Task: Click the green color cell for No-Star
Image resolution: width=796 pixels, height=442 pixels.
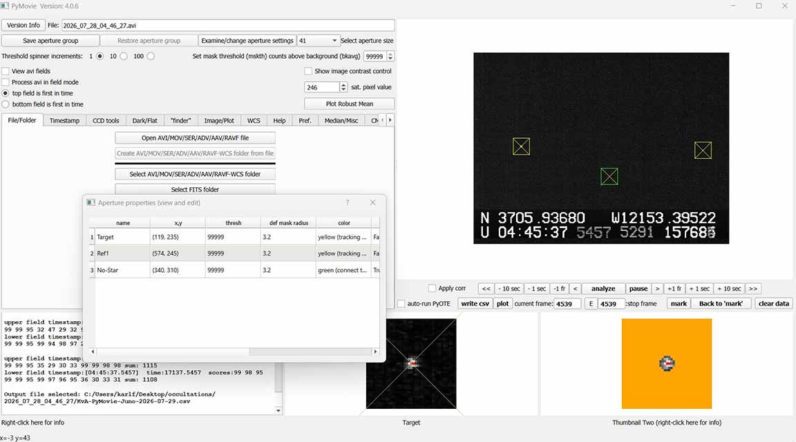Action: click(x=343, y=270)
